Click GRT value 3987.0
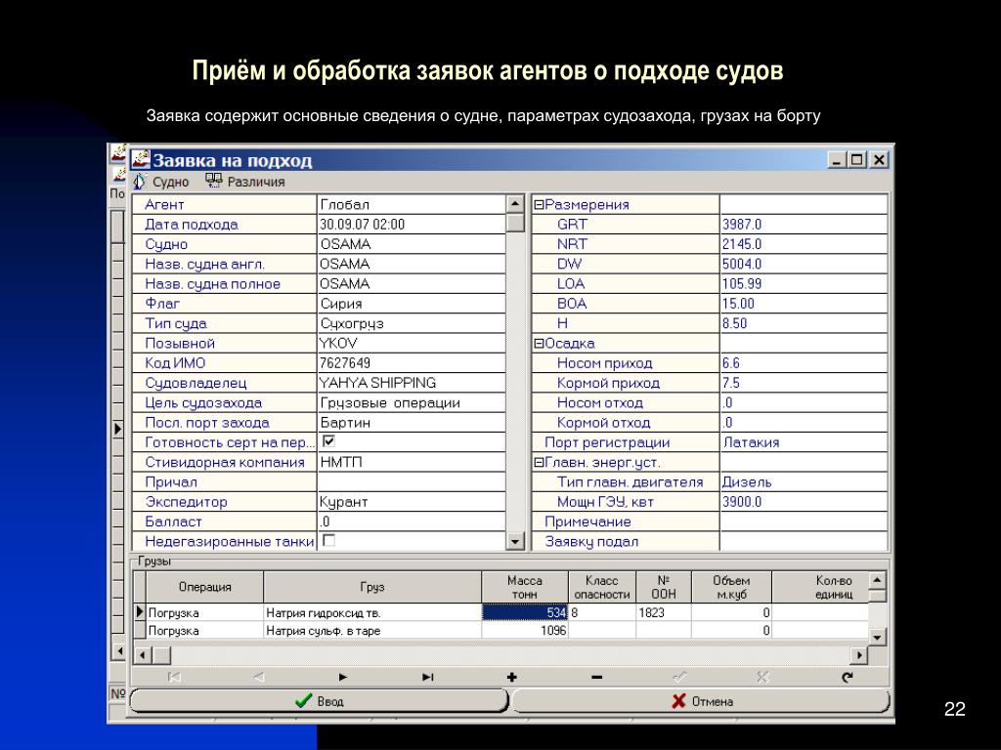 pos(804,225)
